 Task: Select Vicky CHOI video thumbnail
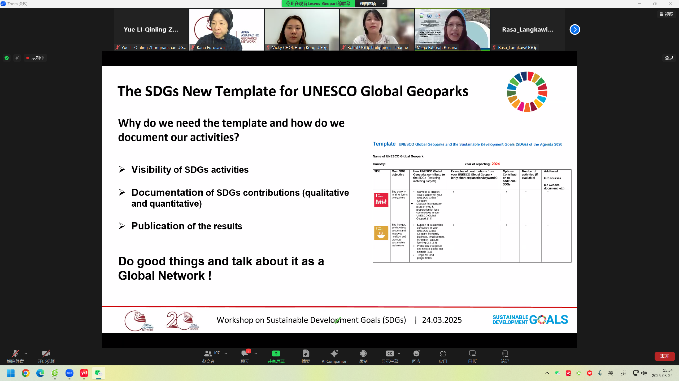coord(302,29)
